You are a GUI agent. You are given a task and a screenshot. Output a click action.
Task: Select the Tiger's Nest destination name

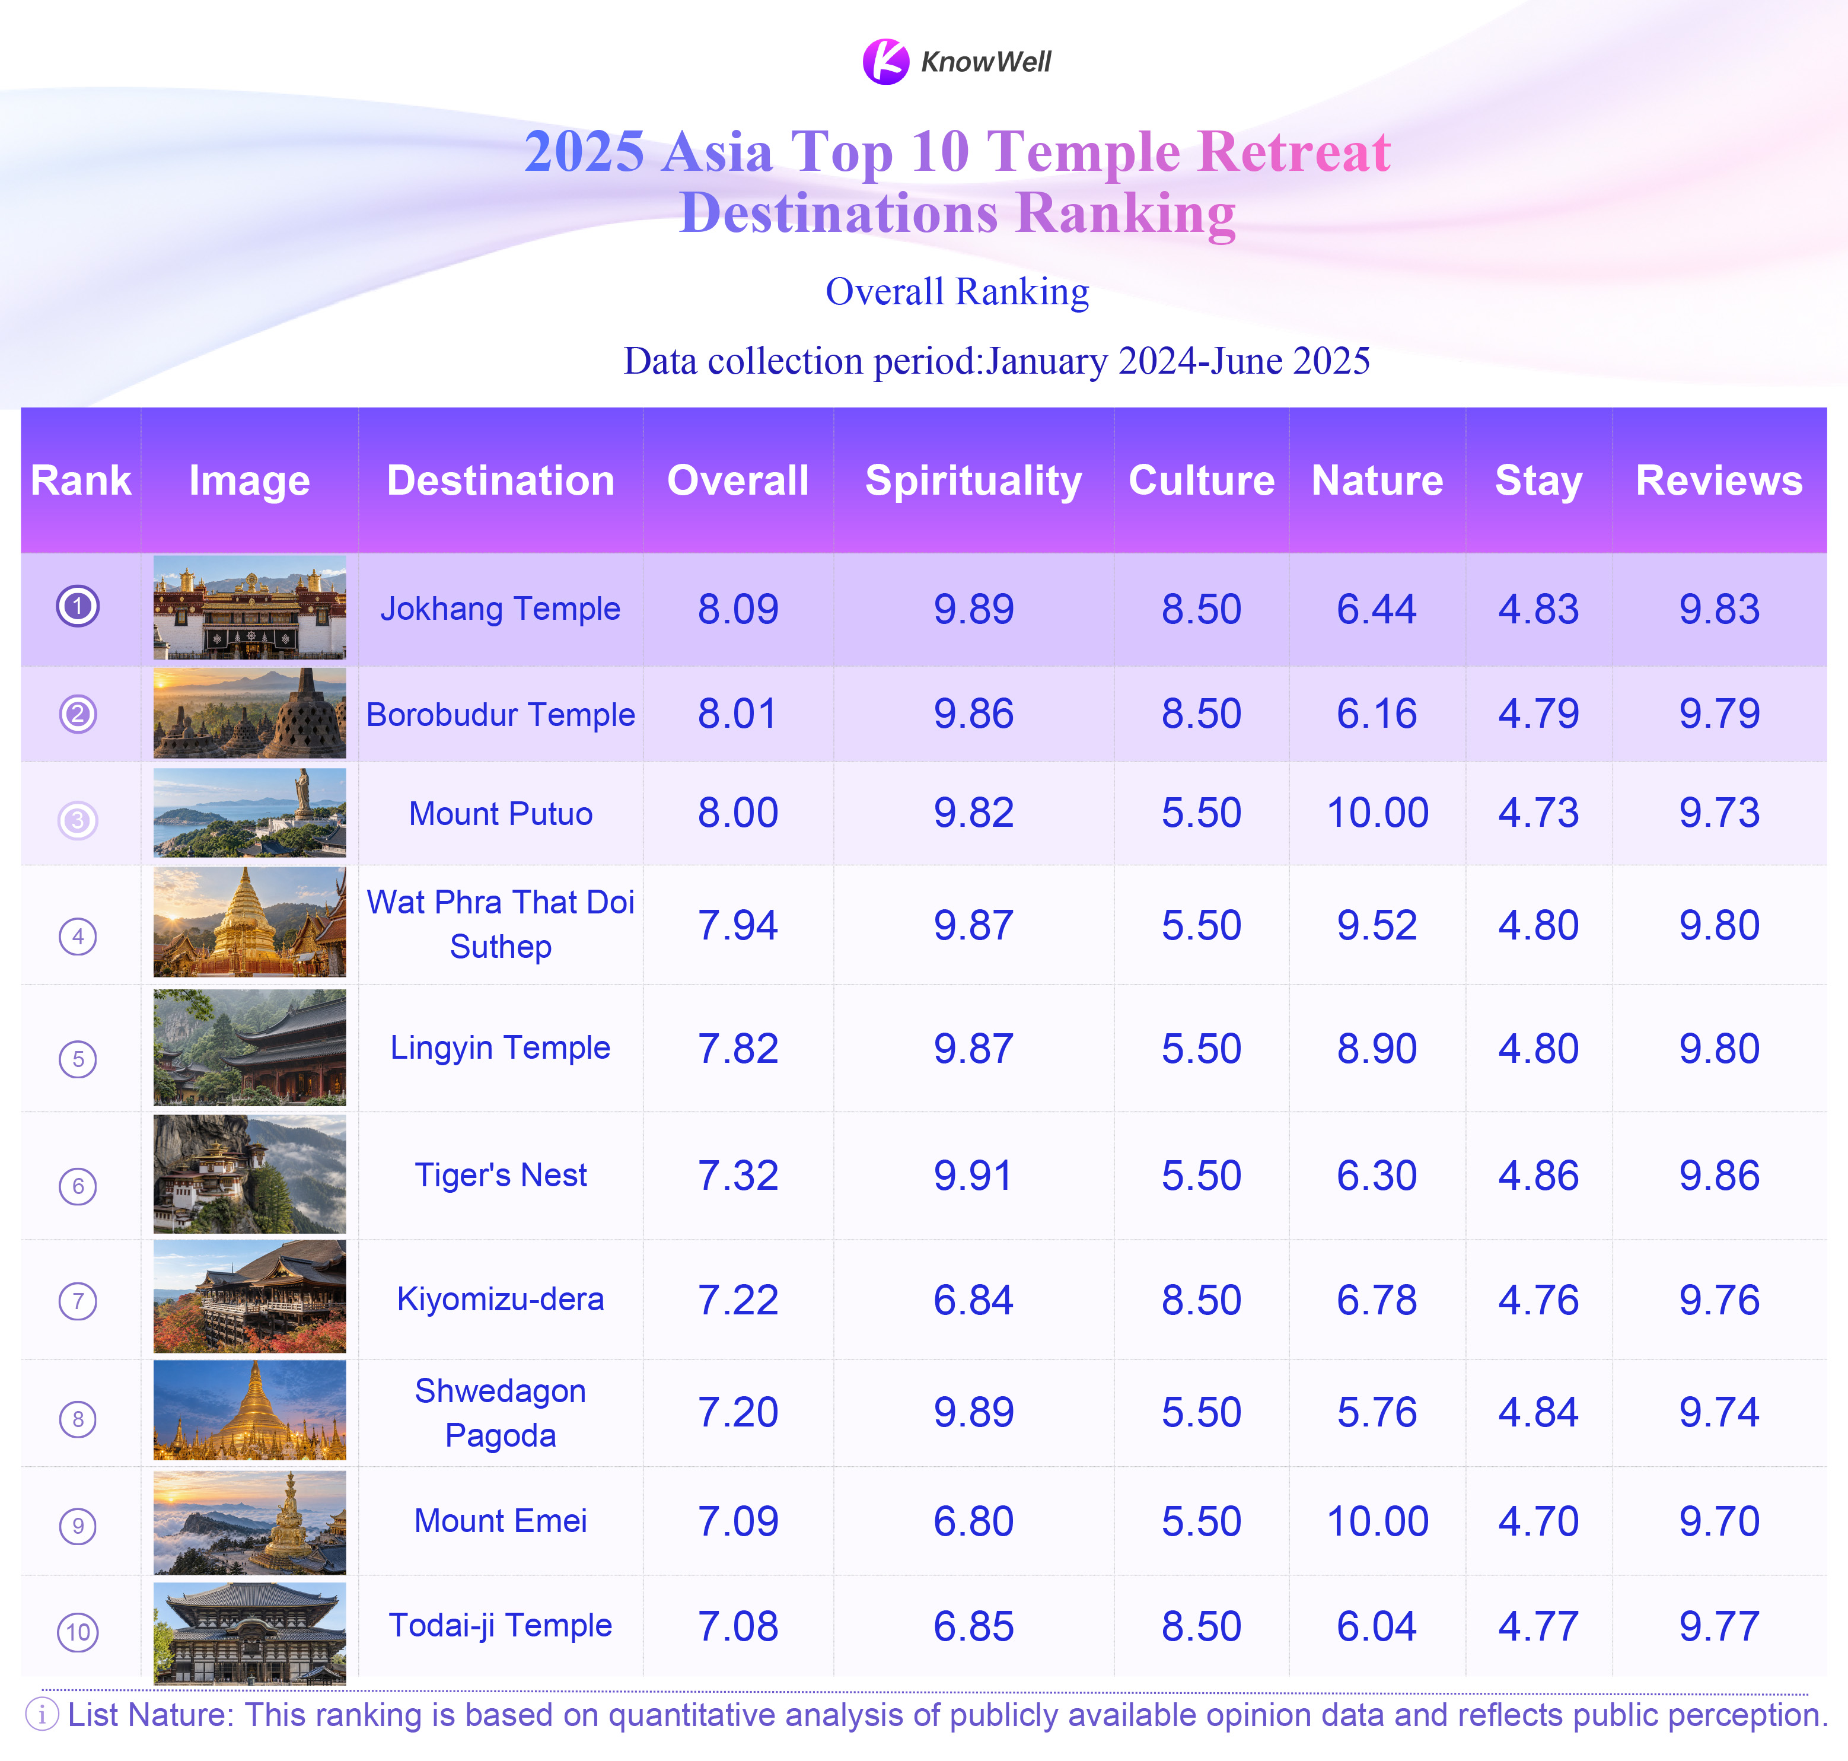point(500,1175)
